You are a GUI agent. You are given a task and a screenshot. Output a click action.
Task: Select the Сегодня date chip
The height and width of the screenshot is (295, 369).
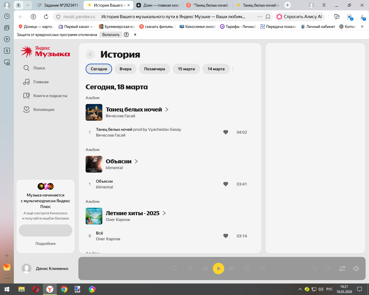coord(99,69)
